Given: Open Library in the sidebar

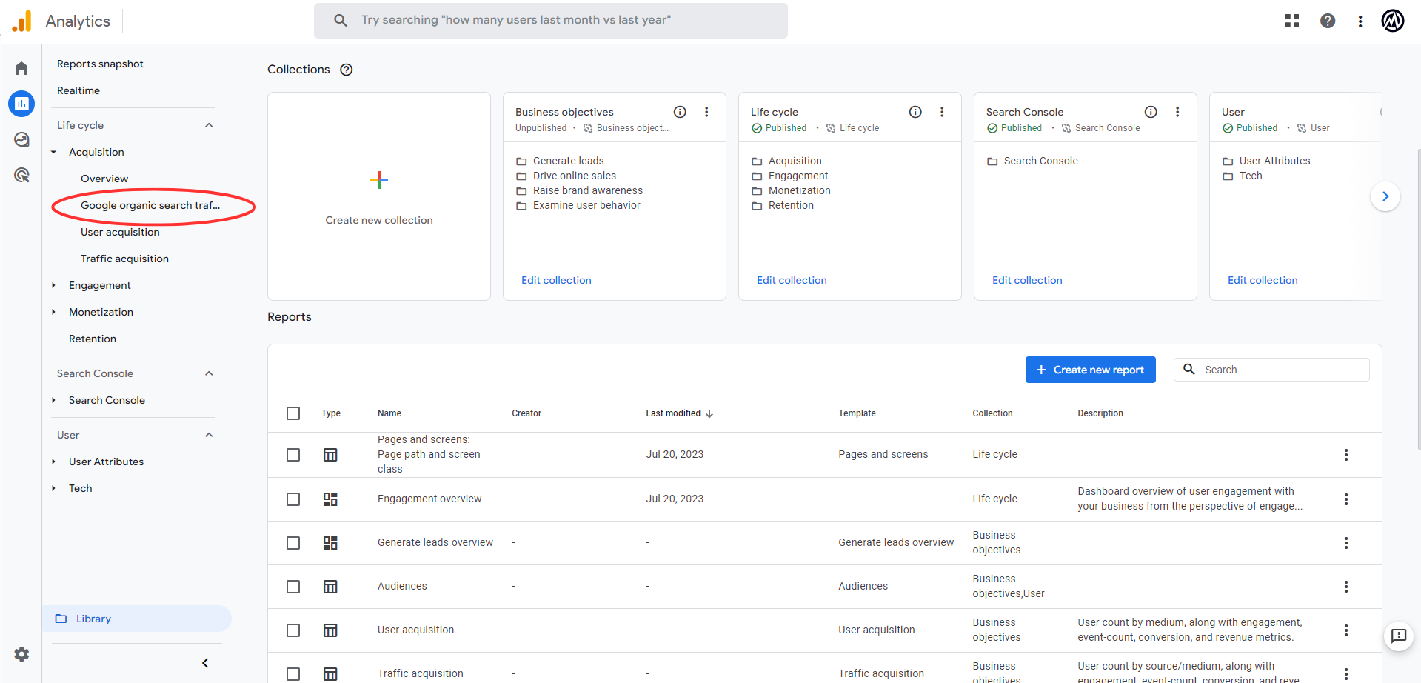Looking at the screenshot, I should (x=93, y=619).
